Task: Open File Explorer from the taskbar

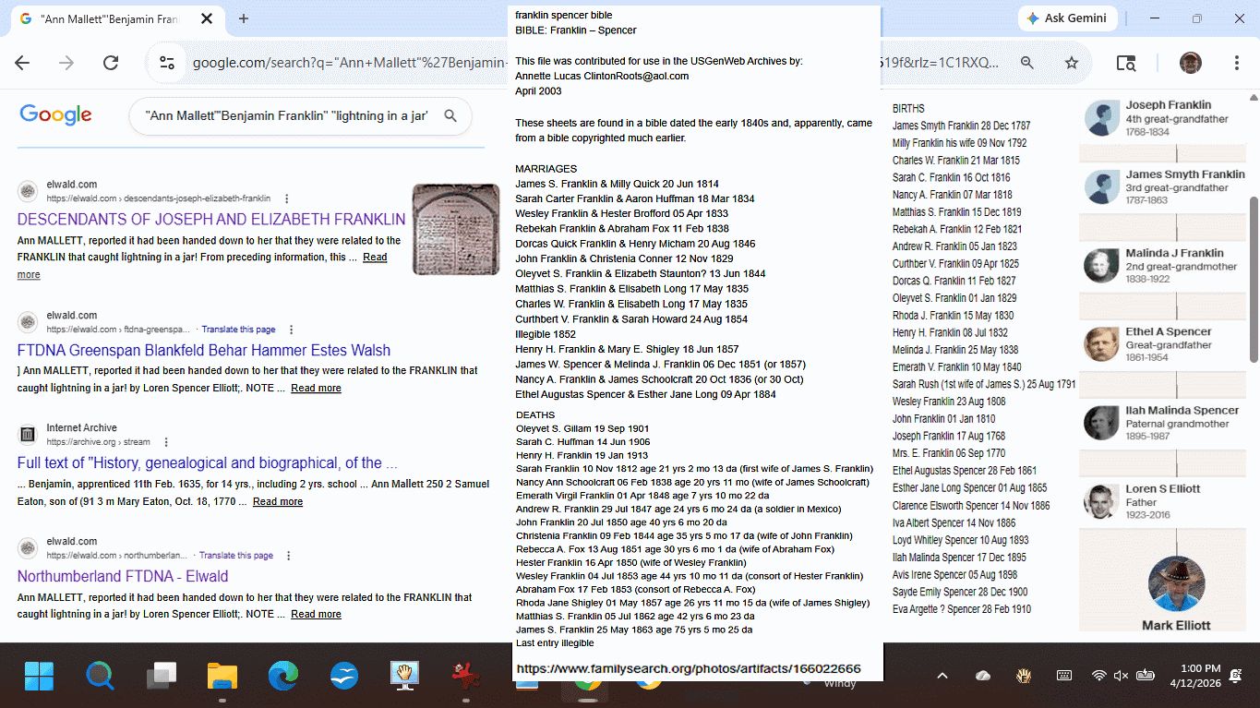Action: click(222, 676)
